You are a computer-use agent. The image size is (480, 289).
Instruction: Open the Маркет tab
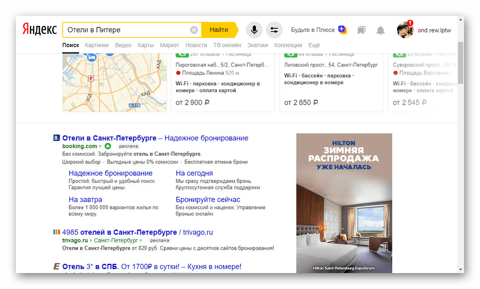point(169,45)
